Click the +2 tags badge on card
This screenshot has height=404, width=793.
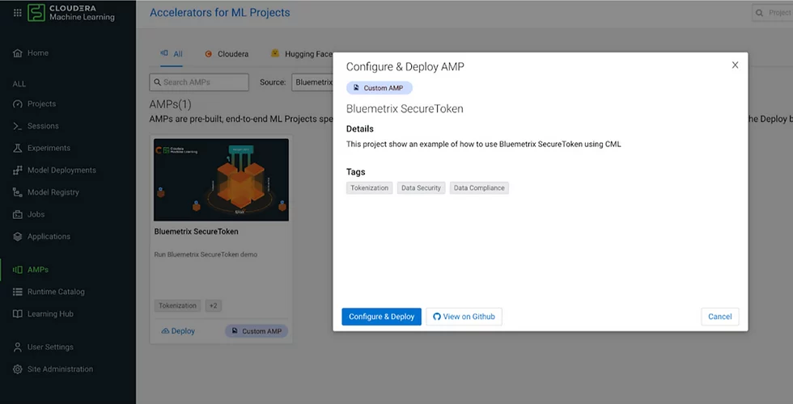tap(214, 306)
